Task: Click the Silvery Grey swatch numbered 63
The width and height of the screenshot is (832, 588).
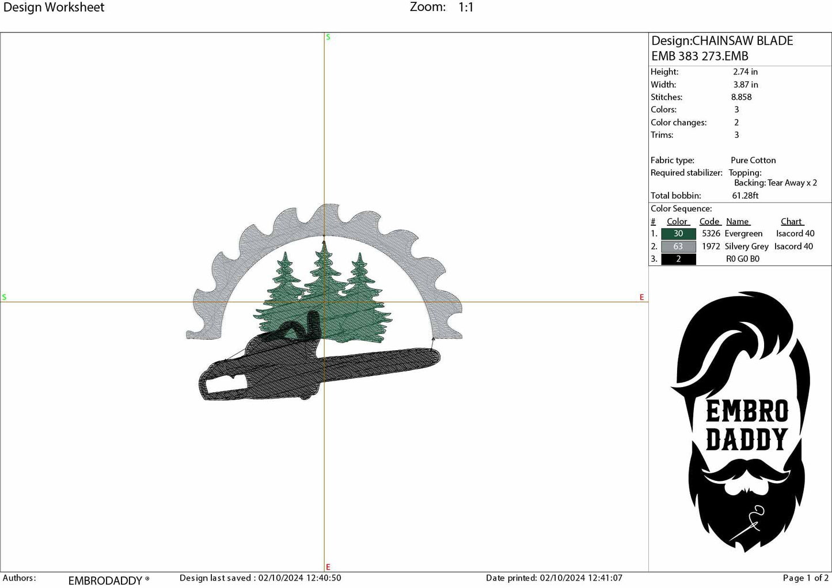Action: click(678, 246)
